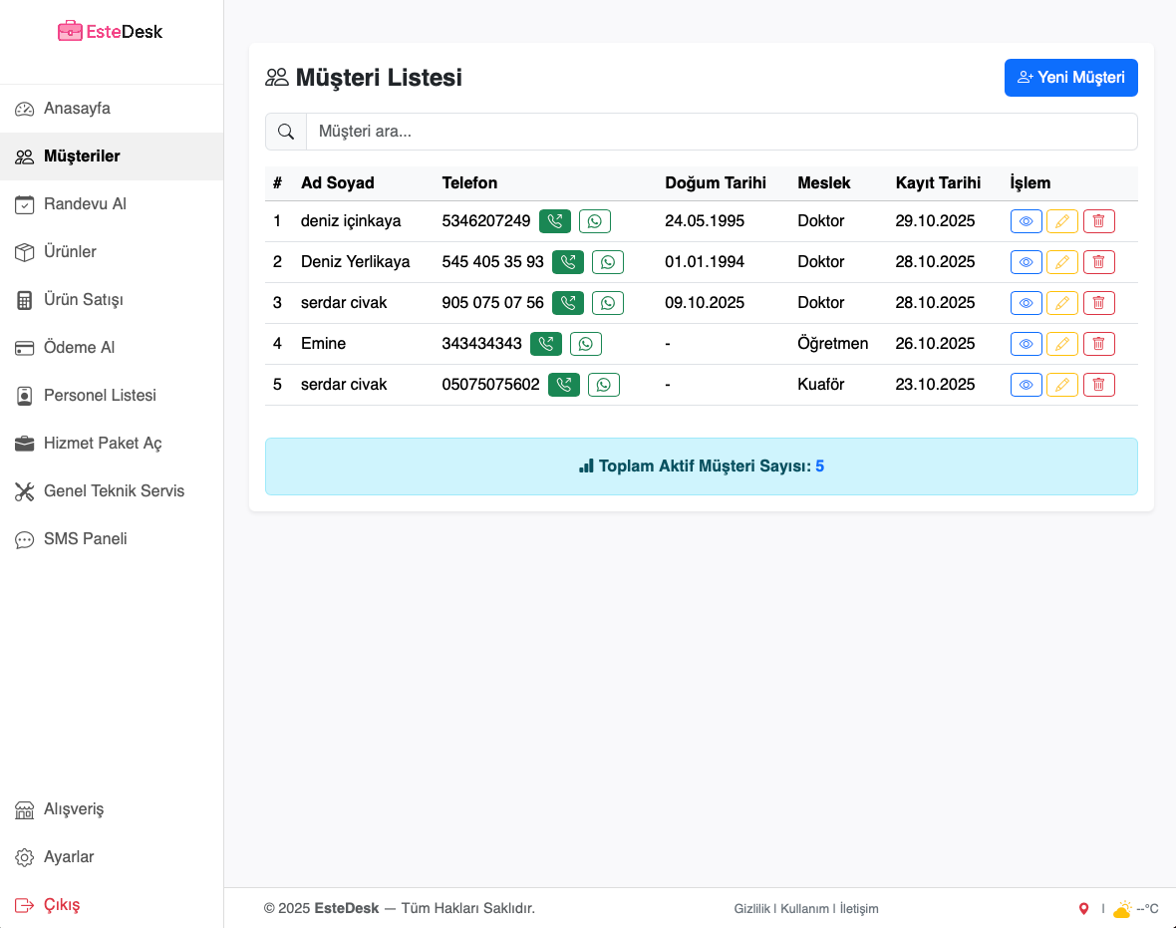Navigate to Personel Listesi
The height and width of the screenshot is (928, 1176).
click(x=100, y=396)
